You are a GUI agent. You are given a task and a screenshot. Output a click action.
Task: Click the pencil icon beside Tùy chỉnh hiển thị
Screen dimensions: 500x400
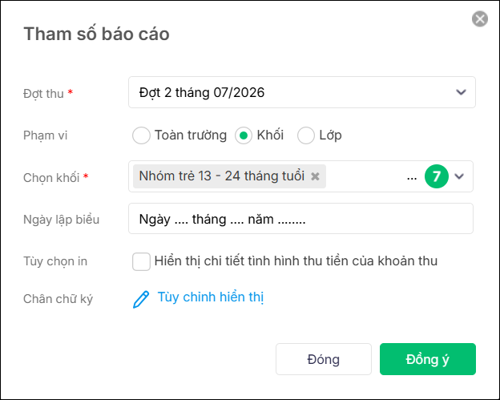coord(141,299)
